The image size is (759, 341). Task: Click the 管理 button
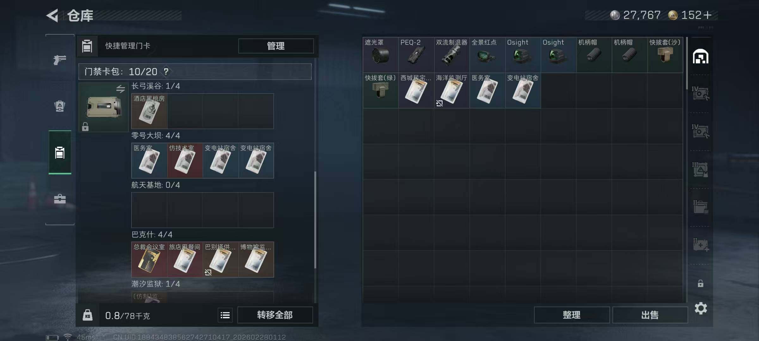point(276,46)
